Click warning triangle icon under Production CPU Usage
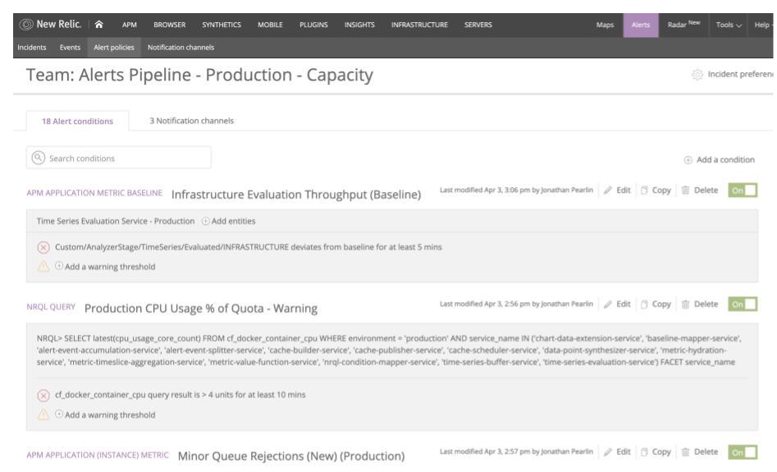 [43, 415]
